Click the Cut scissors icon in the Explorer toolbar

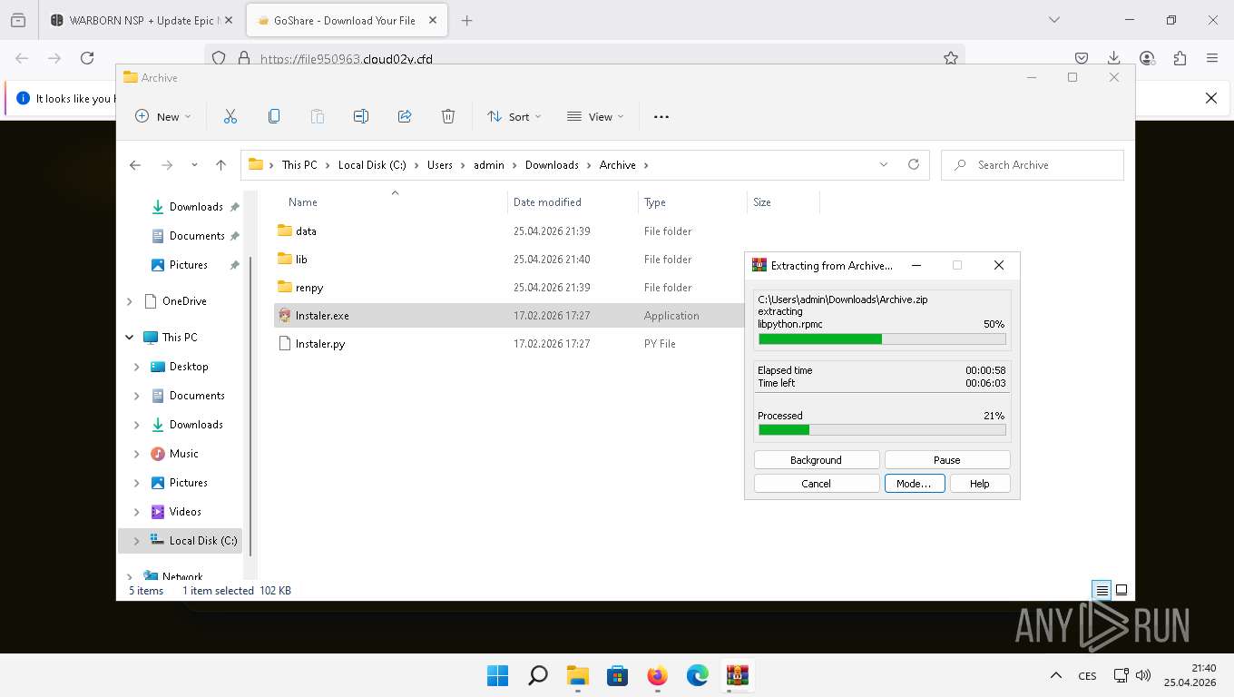pos(230,116)
